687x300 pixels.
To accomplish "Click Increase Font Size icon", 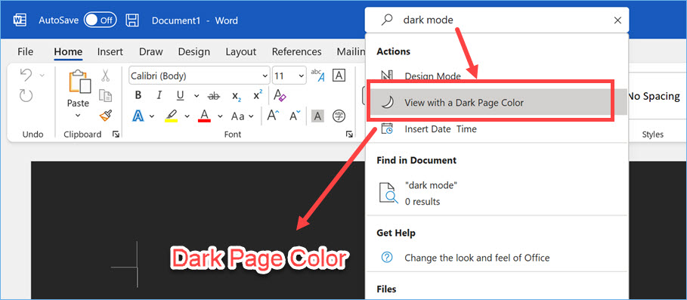I will point(274,116).
